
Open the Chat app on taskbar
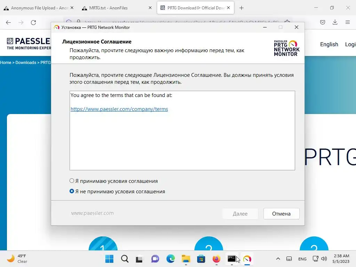[x=155, y=259]
